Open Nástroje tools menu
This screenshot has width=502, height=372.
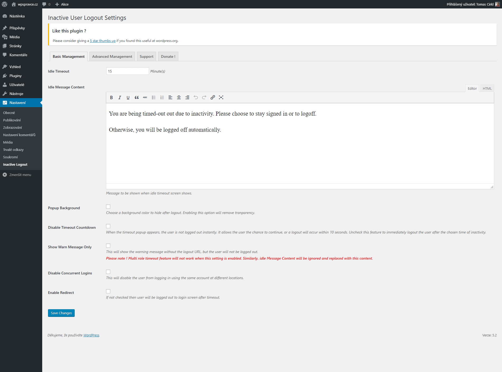coord(21,94)
